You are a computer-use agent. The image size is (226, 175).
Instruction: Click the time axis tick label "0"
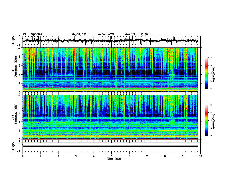(x=23, y=156)
